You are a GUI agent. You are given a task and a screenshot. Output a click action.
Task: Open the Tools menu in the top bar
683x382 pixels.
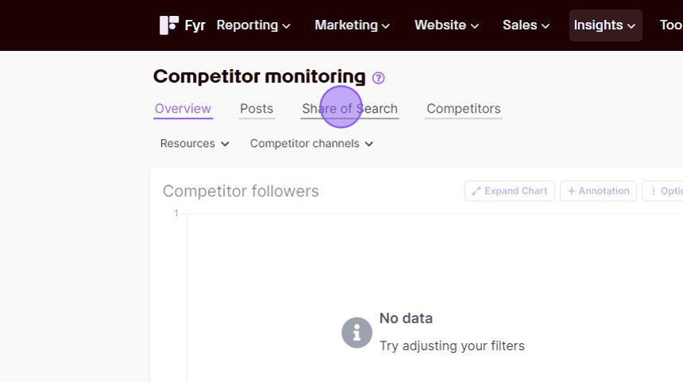tap(671, 25)
